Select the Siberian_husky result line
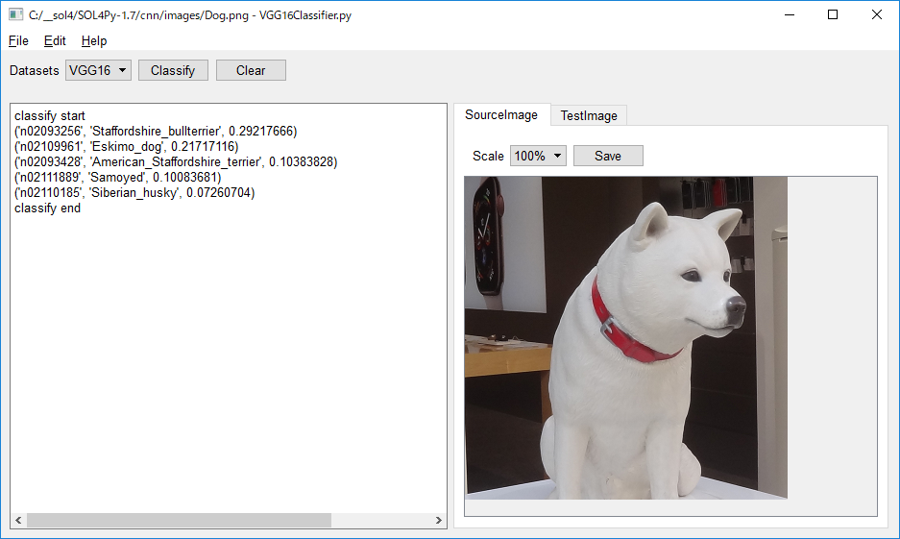900x539 pixels. tap(134, 193)
